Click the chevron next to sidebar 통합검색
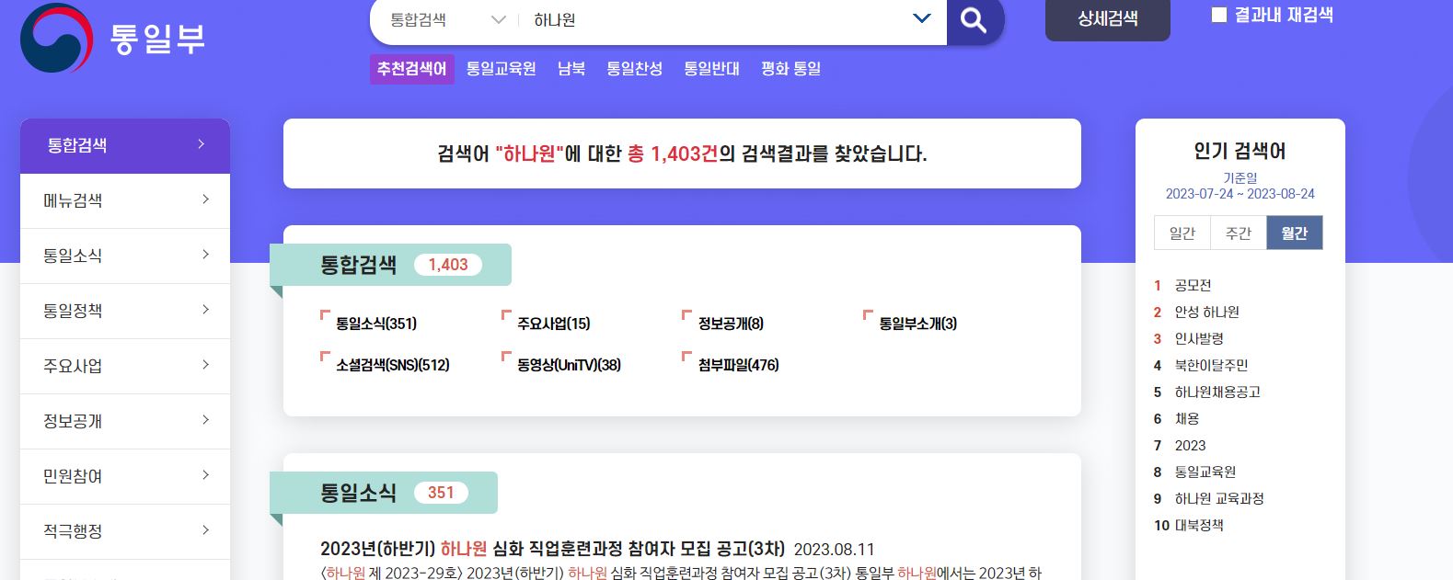Image resolution: width=1453 pixels, height=580 pixels. tap(202, 144)
